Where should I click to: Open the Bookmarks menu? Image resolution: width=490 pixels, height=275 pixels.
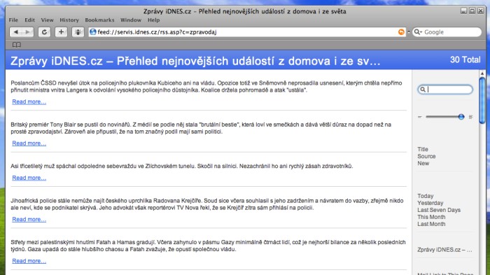(x=99, y=20)
